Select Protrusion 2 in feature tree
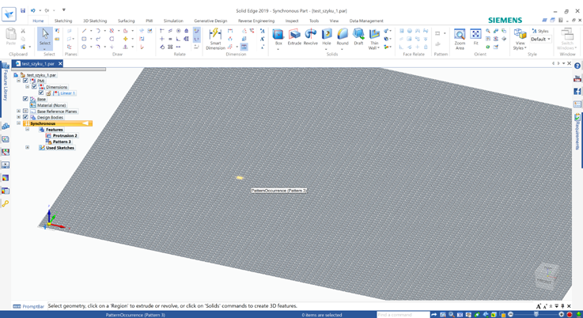Viewport: 583px width, 318px height. (65, 136)
